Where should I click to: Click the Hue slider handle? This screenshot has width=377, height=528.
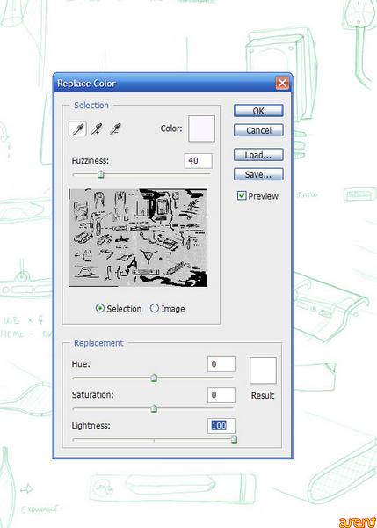pos(154,378)
